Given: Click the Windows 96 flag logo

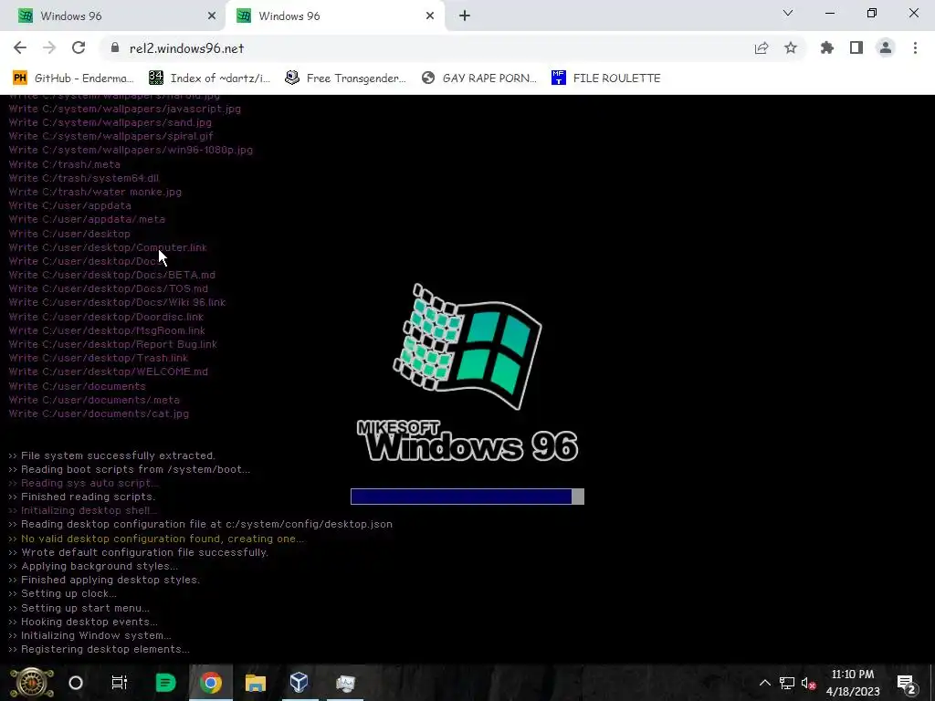Looking at the screenshot, I should (x=467, y=346).
